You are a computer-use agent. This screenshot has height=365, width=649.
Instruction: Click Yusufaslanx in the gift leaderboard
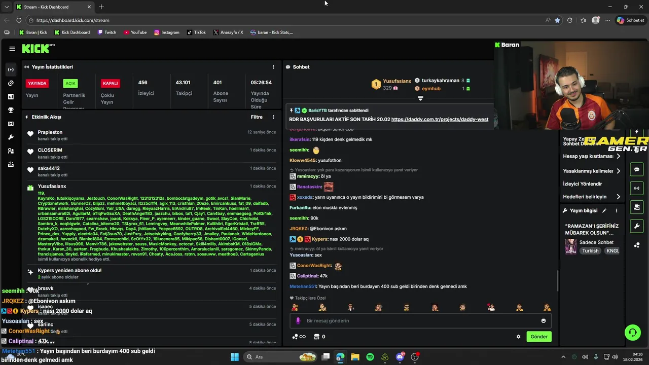(397, 81)
